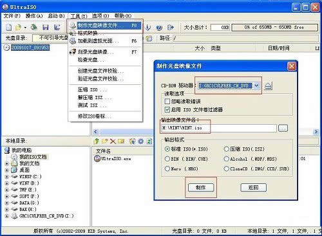Click the Save floppy disk toolbar icon

45,27
